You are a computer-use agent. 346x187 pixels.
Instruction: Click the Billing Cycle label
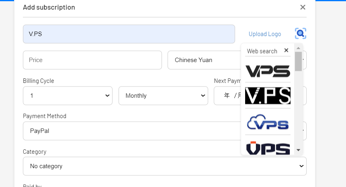pyautogui.click(x=39, y=81)
